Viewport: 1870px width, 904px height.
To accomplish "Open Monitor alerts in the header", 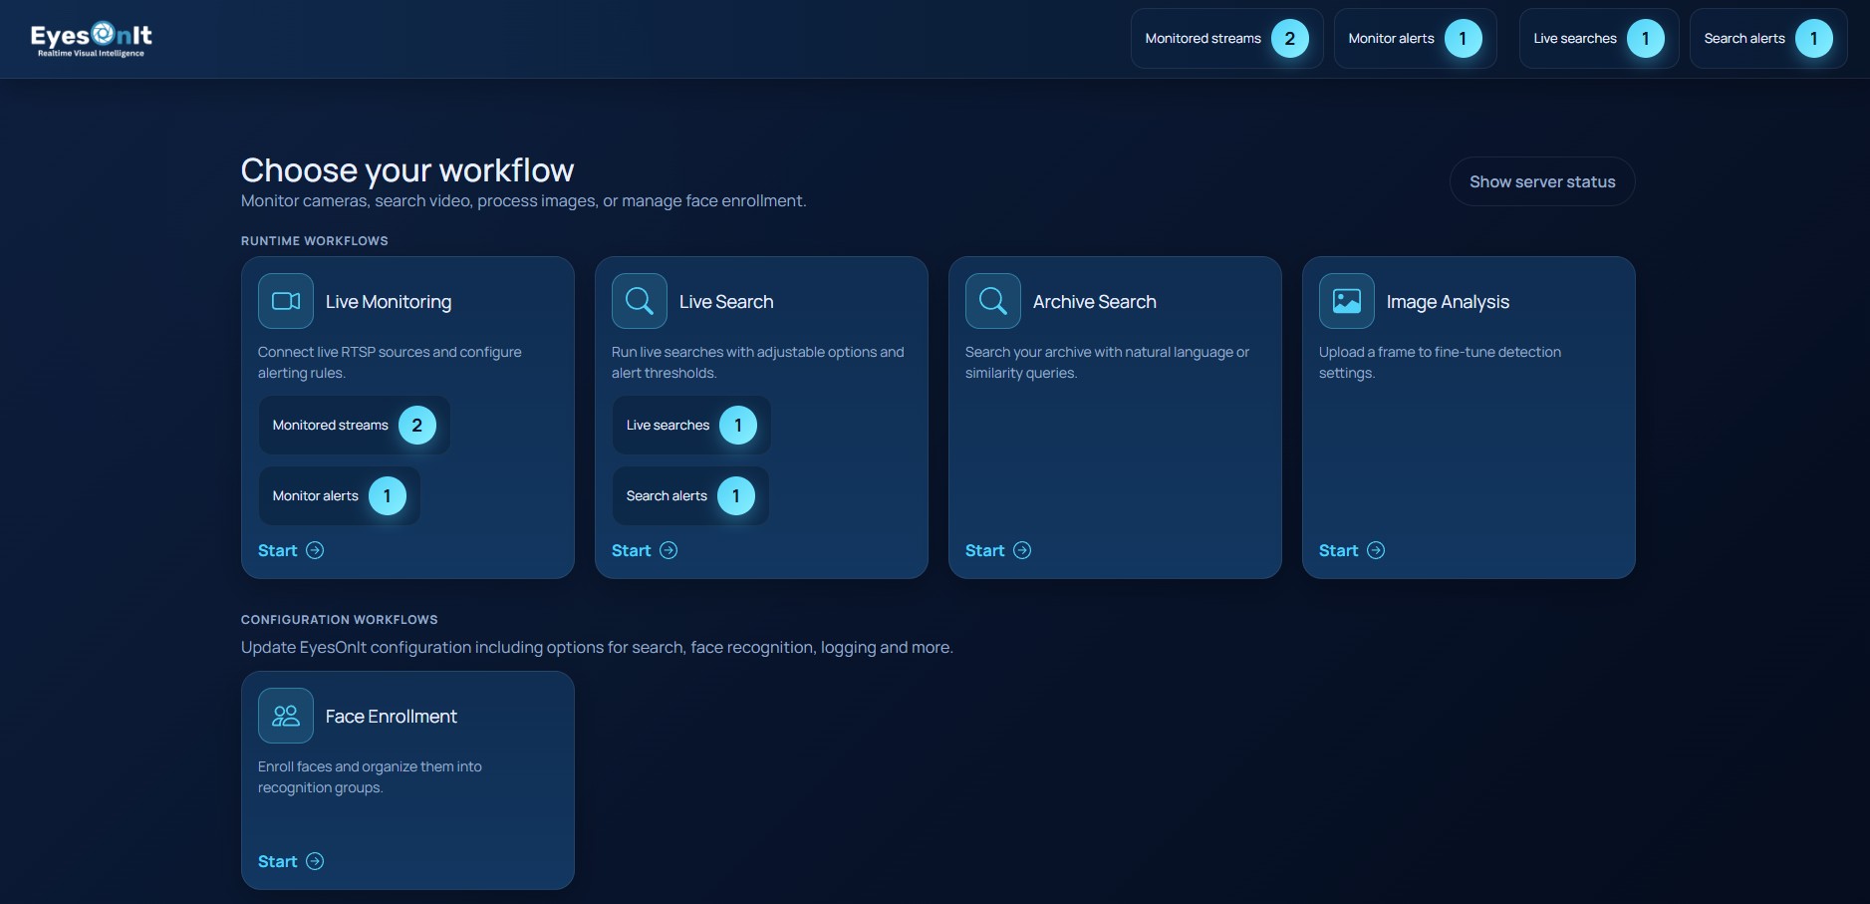I will (x=1415, y=38).
